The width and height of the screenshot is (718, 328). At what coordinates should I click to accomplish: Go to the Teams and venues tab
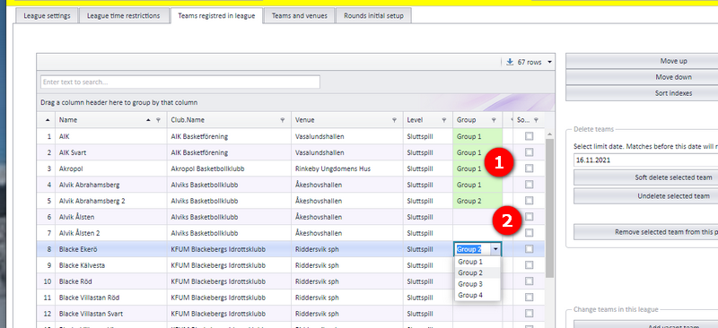pos(300,15)
